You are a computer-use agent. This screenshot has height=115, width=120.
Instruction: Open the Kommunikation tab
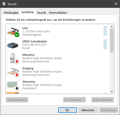58,13
